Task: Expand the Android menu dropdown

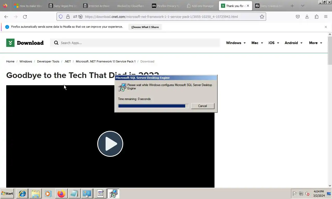Action: click(294, 43)
